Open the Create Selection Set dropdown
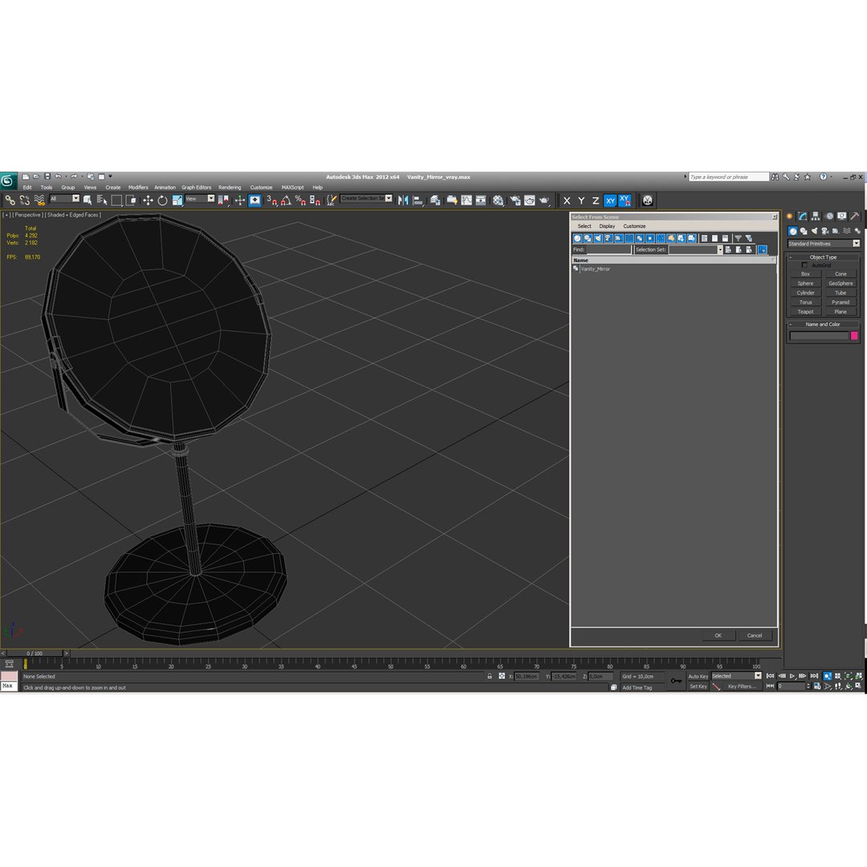This screenshot has height=867, width=867. [366, 198]
